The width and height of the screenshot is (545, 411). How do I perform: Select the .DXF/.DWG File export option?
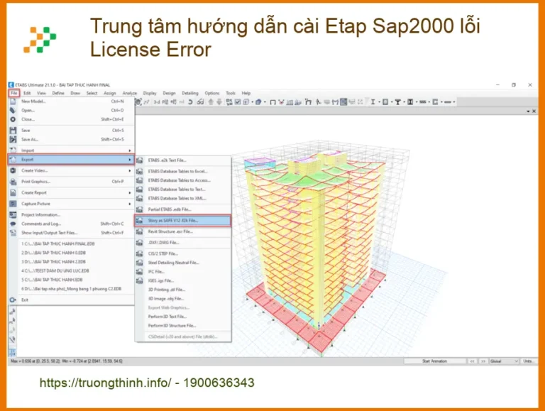click(x=183, y=243)
